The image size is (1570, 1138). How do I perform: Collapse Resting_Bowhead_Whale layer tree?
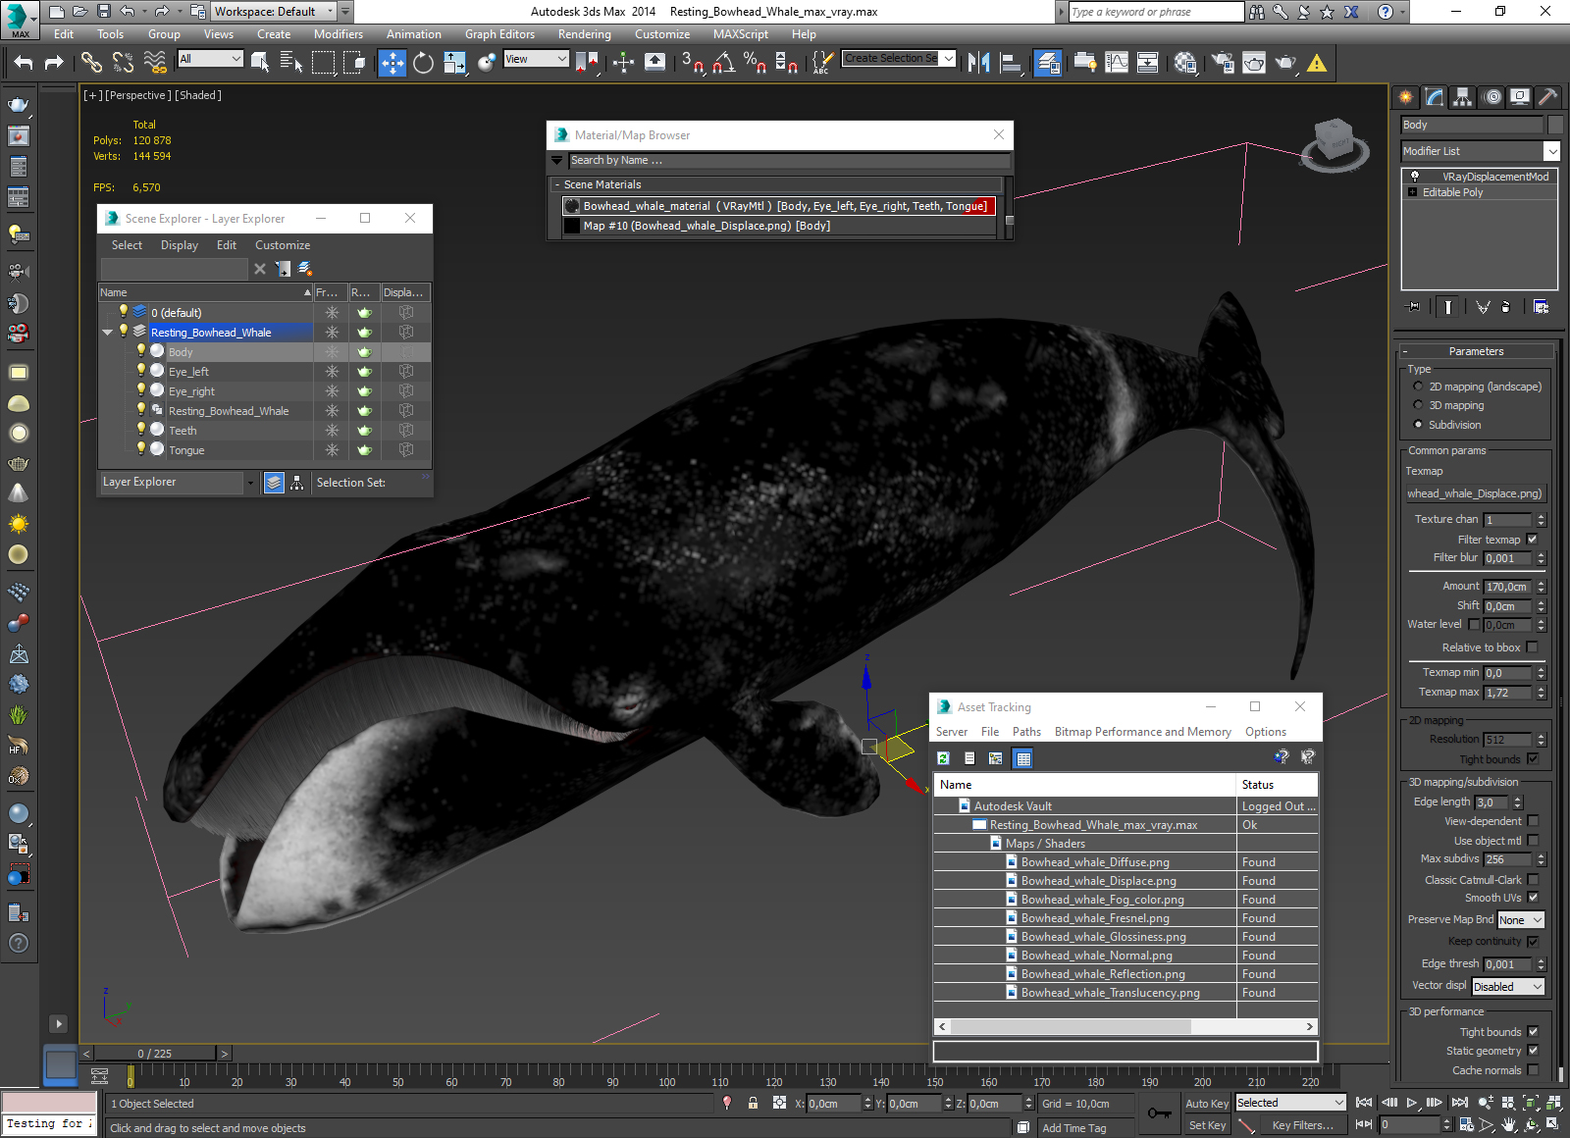(x=108, y=333)
